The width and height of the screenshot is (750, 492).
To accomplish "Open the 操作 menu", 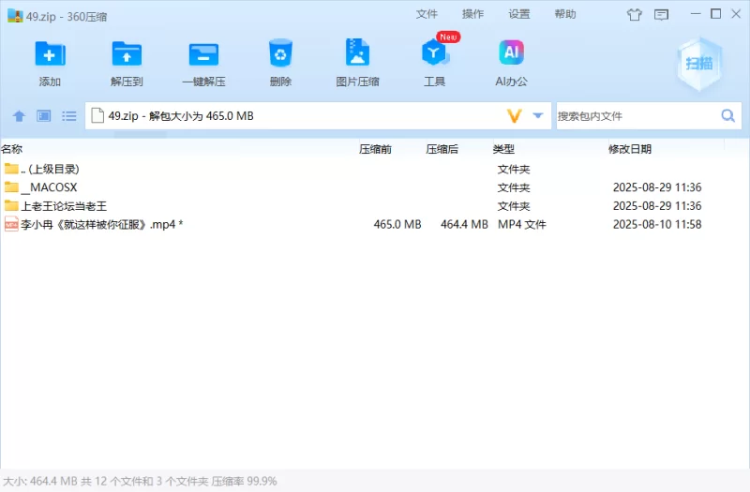I will coord(472,14).
